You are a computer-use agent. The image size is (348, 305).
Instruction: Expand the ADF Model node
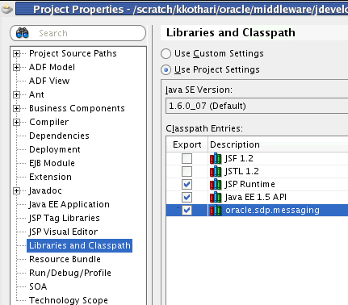click(16, 67)
